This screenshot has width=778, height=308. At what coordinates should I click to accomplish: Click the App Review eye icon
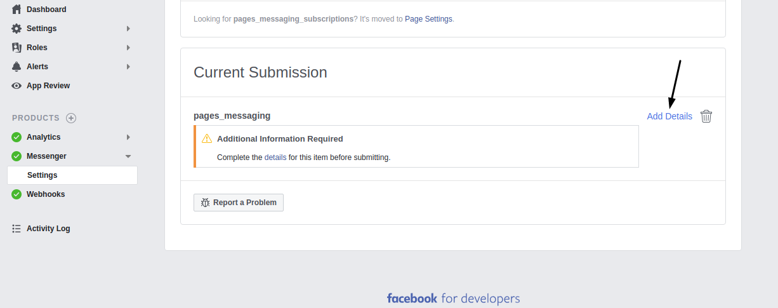[16, 86]
